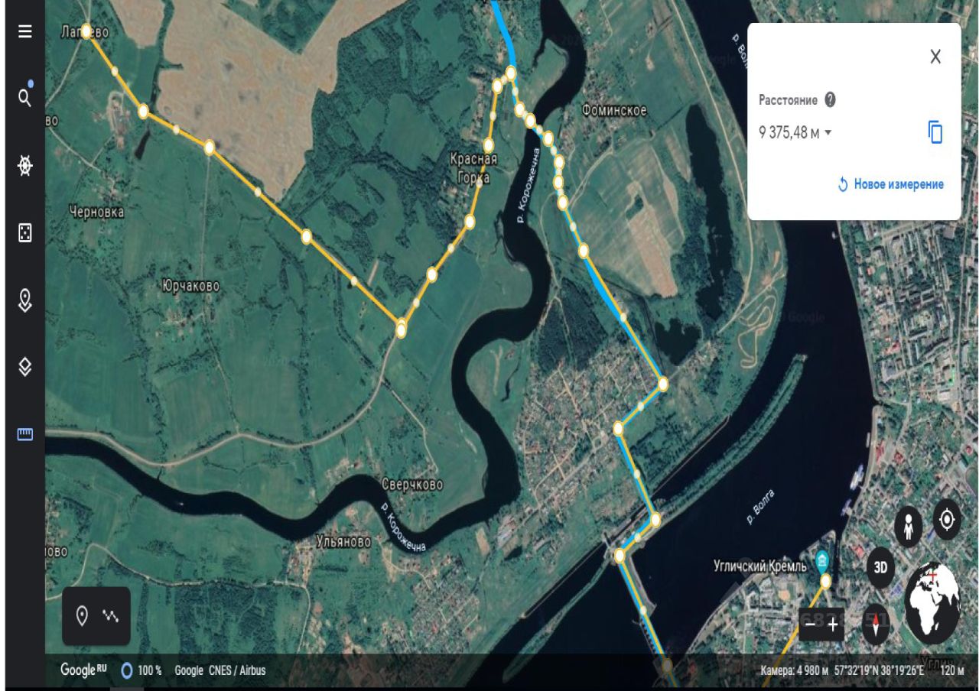
Task: Click the 100 % loading indicator
Action: click(141, 671)
